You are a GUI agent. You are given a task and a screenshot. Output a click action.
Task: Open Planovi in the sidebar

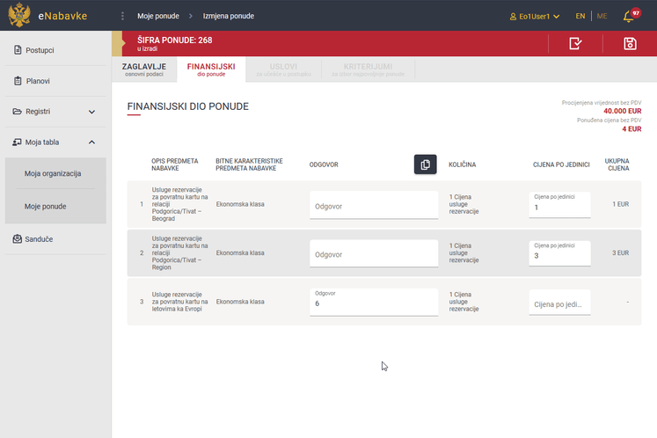click(37, 81)
